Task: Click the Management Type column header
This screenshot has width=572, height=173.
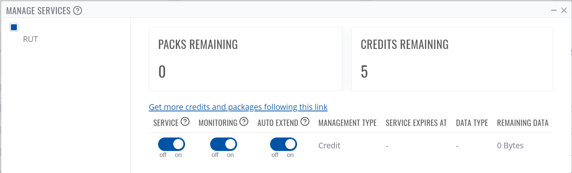Action: click(348, 123)
